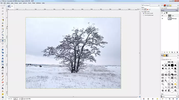
Task: Select the star-shaped brush
Action: pyautogui.click(x=175, y=65)
